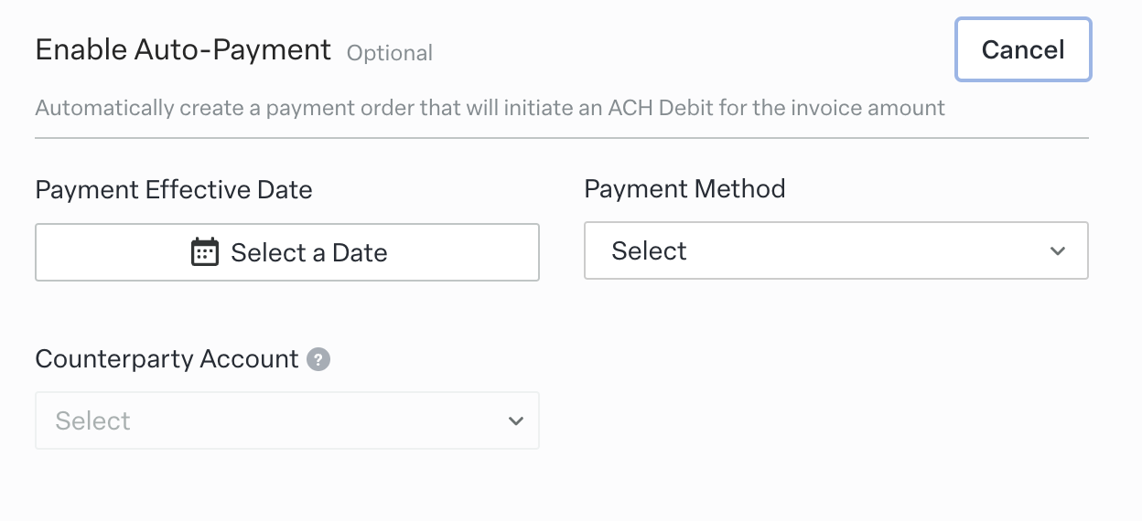Click the Payment Method chevron arrow
This screenshot has width=1142, height=521.
[1058, 250]
